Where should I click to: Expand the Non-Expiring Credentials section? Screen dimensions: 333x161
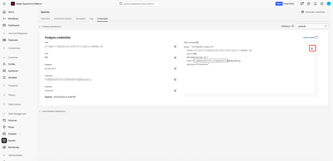point(40,111)
